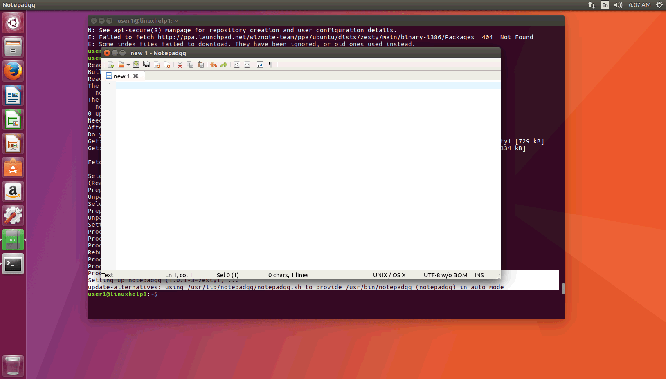Click the "Text" language status entry
Image resolution: width=666 pixels, height=379 pixels.
click(x=108, y=275)
